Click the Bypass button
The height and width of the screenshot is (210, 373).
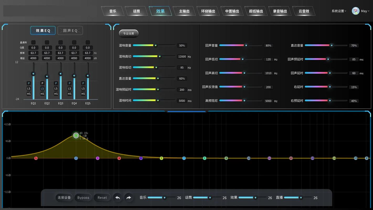(x=83, y=198)
